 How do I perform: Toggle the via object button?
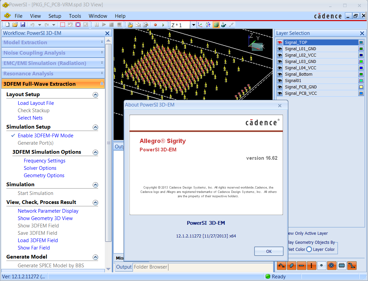pyautogui.click(x=311, y=266)
